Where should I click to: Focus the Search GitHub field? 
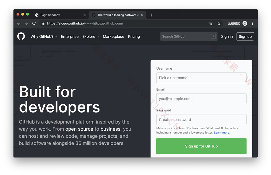click(189, 37)
